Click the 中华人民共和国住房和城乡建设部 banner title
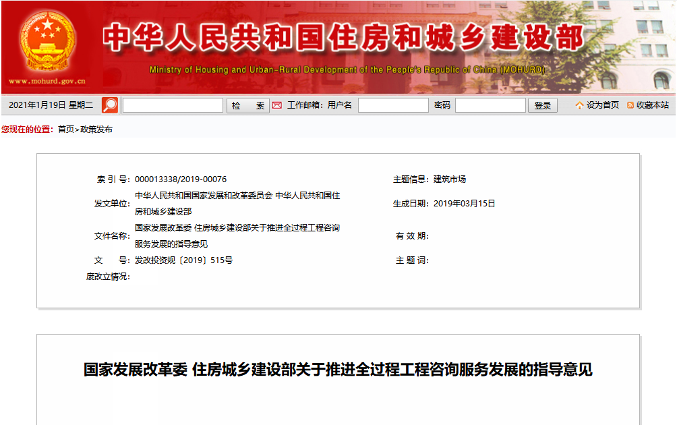This screenshot has width=677, height=425. (x=343, y=39)
